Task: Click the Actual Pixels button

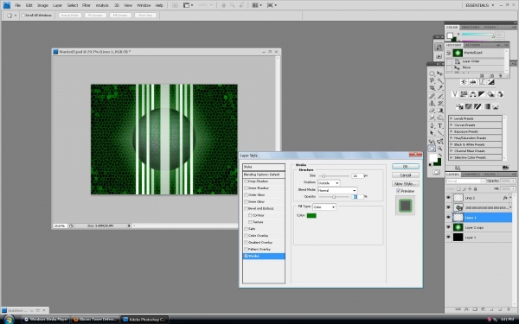Action: tap(70, 16)
